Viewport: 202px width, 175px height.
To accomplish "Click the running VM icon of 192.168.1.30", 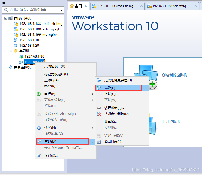I will (x=21, y=56).
